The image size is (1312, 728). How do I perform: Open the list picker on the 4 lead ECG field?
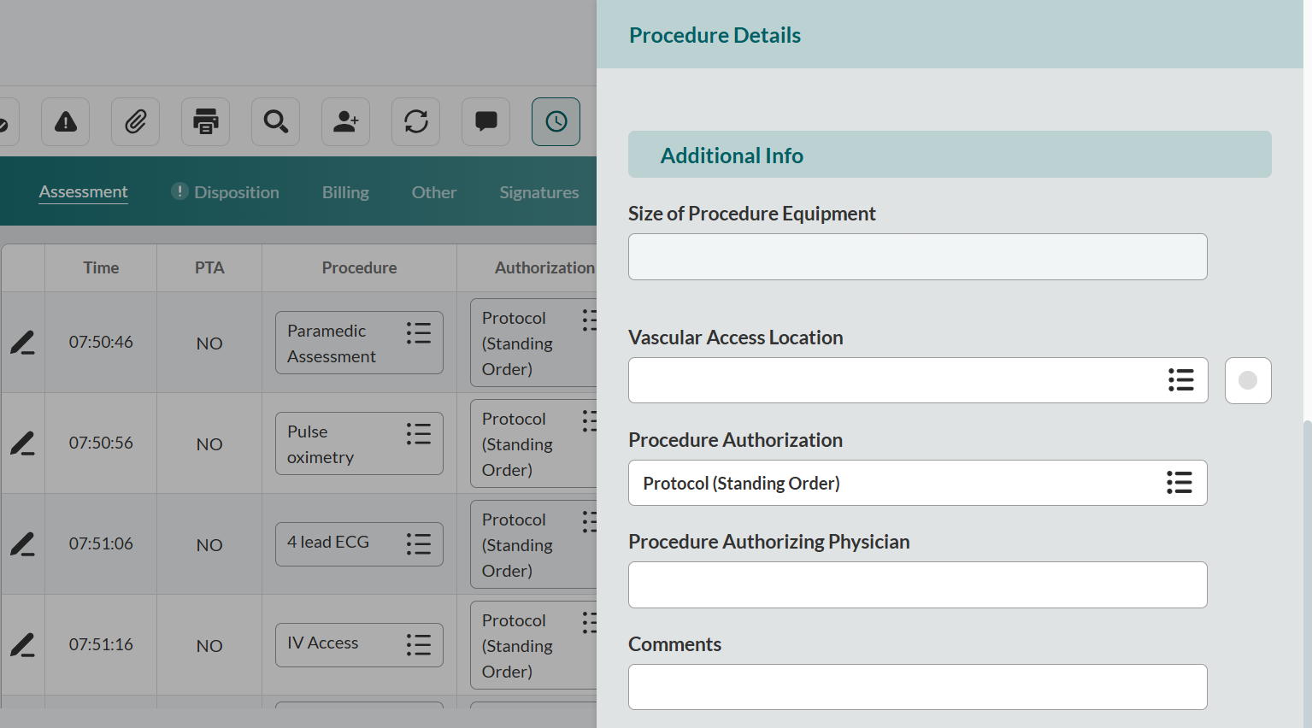tap(418, 543)
